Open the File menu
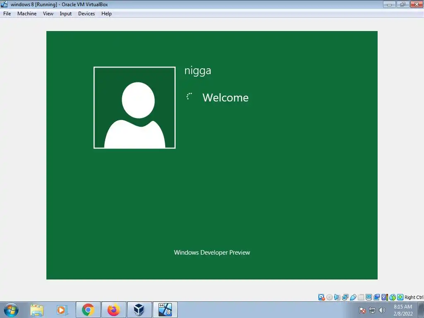Image resolution: width=424 pixels, height=318 pixels. (7, 14)
